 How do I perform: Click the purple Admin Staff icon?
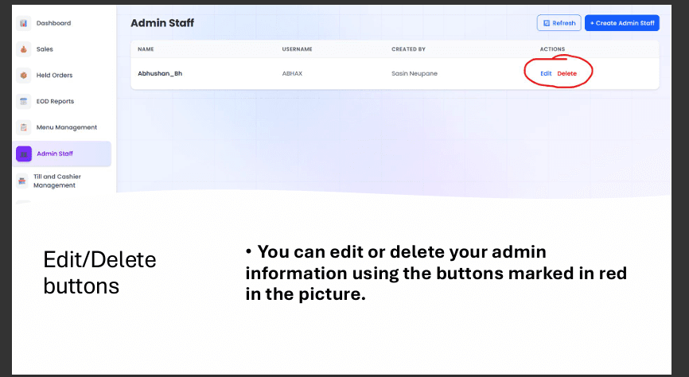pyautogui.click(x=24, y=154)
